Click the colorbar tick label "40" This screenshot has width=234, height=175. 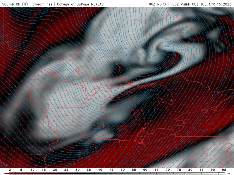100,170
